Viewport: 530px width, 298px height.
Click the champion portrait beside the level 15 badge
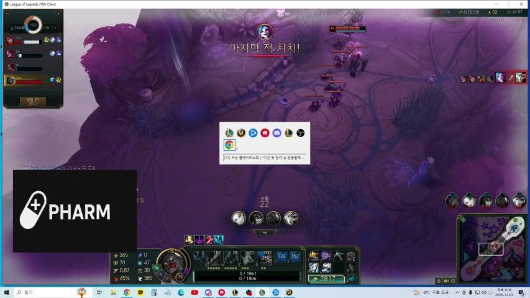coord(172,263)
